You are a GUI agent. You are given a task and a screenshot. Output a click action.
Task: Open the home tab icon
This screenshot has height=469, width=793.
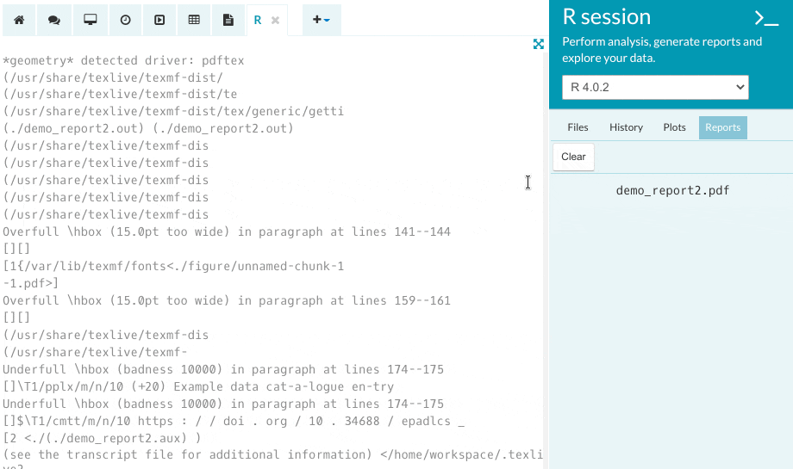[19, 20]
